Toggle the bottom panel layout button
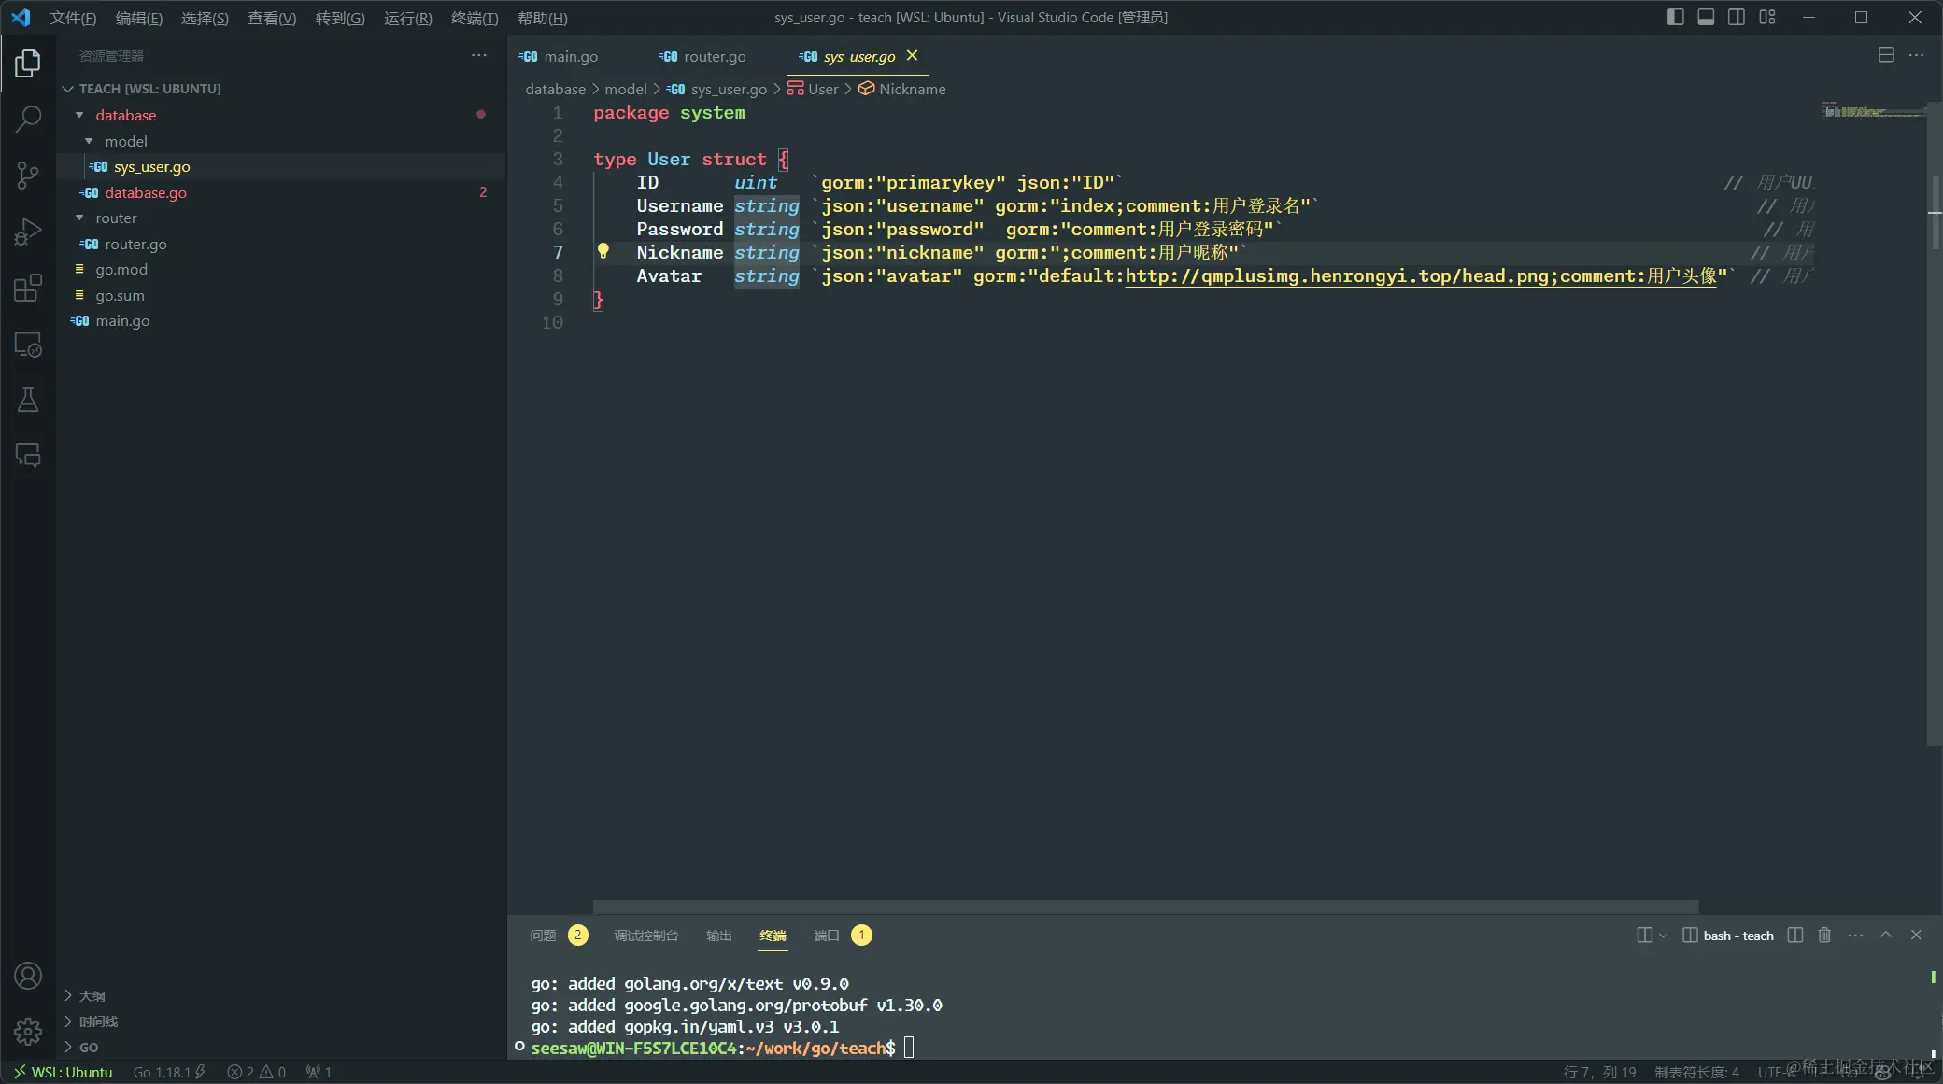1943x1084 pixels. click(x=1706, y=17)
